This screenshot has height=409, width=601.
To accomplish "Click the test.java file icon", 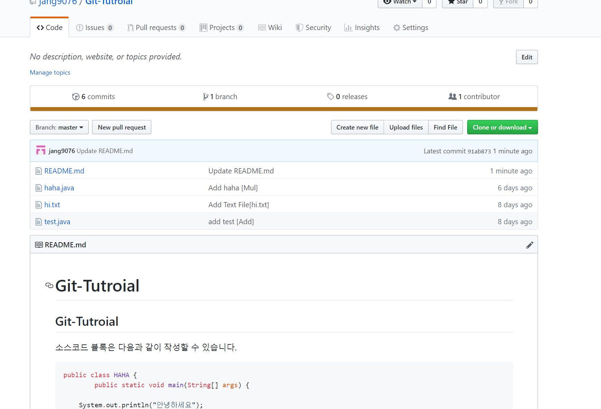I will point(39,222).
